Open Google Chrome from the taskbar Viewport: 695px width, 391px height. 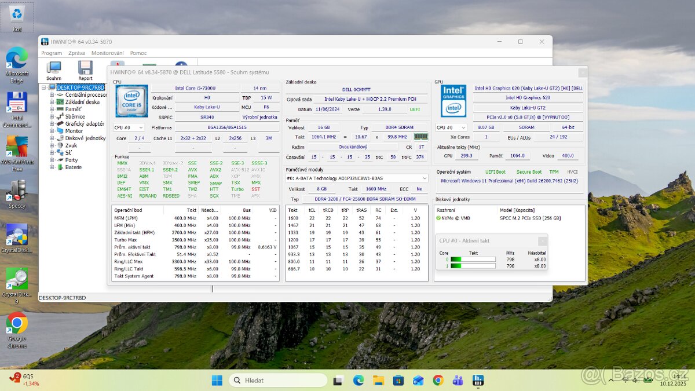click(438, 380)
